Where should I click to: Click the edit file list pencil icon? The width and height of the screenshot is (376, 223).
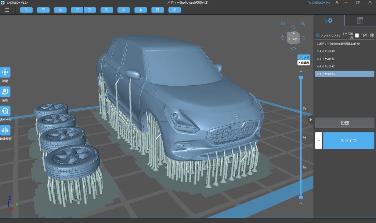[365, 36]
